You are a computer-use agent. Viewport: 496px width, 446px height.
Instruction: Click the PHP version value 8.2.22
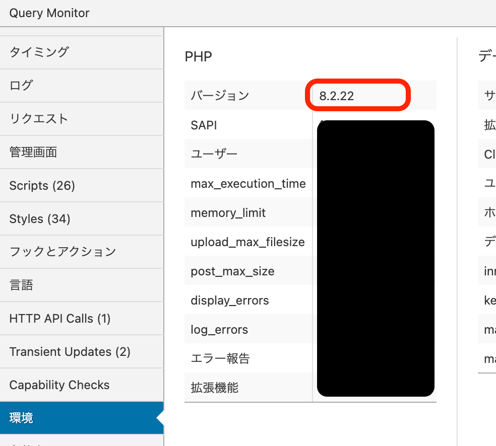pyautogui.click(x=337, y=96)
